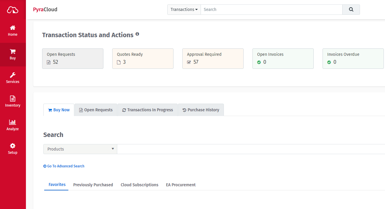Open the Home sidebar icon
The image size is (385, 209).
[13, 28]
